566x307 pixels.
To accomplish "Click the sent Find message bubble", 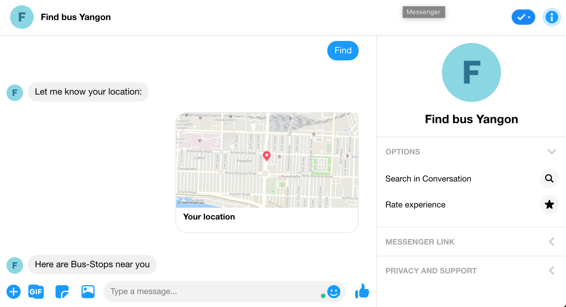I will coord(343,51).
